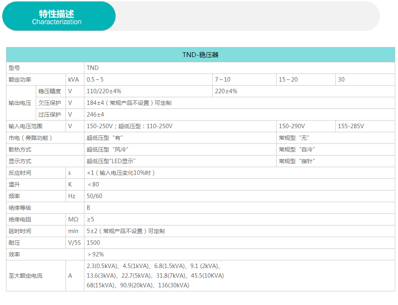Click the MΩ unit cell
This screenshot has width=398, height=305.
click(73, 219)
